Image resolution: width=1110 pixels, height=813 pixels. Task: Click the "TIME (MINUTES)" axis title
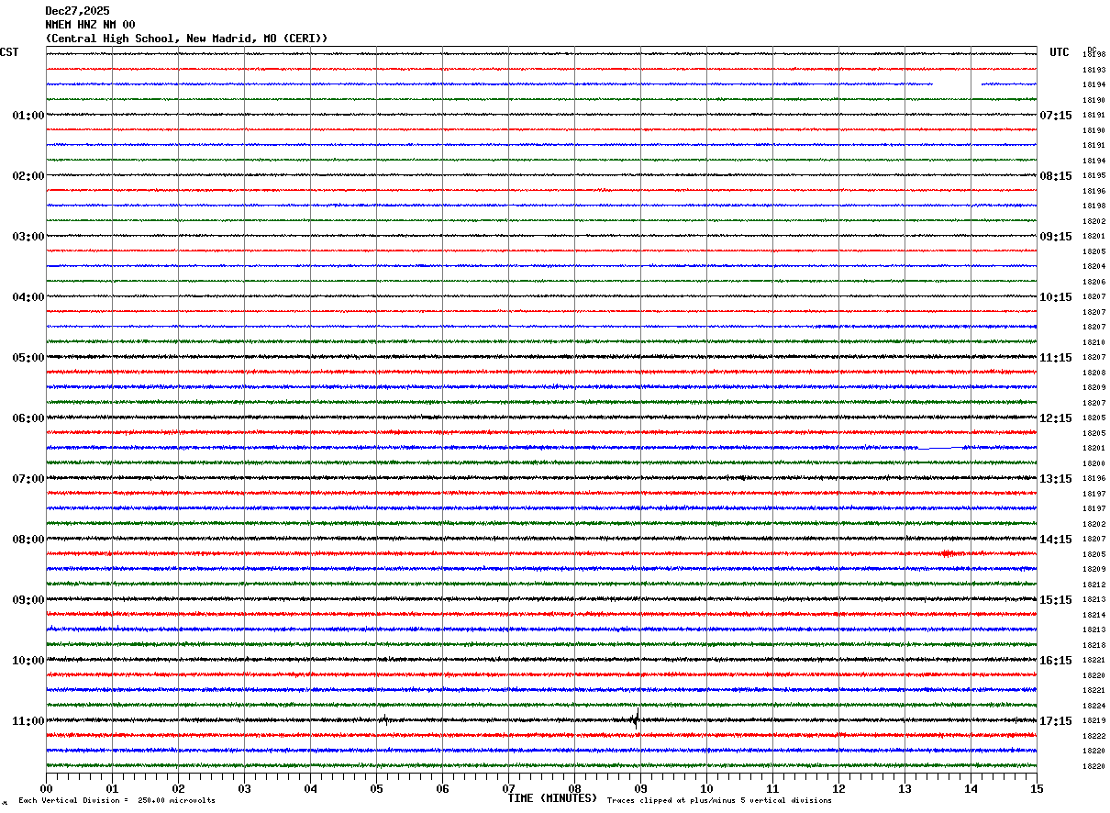pyautogui.click(x=552, y=798)
